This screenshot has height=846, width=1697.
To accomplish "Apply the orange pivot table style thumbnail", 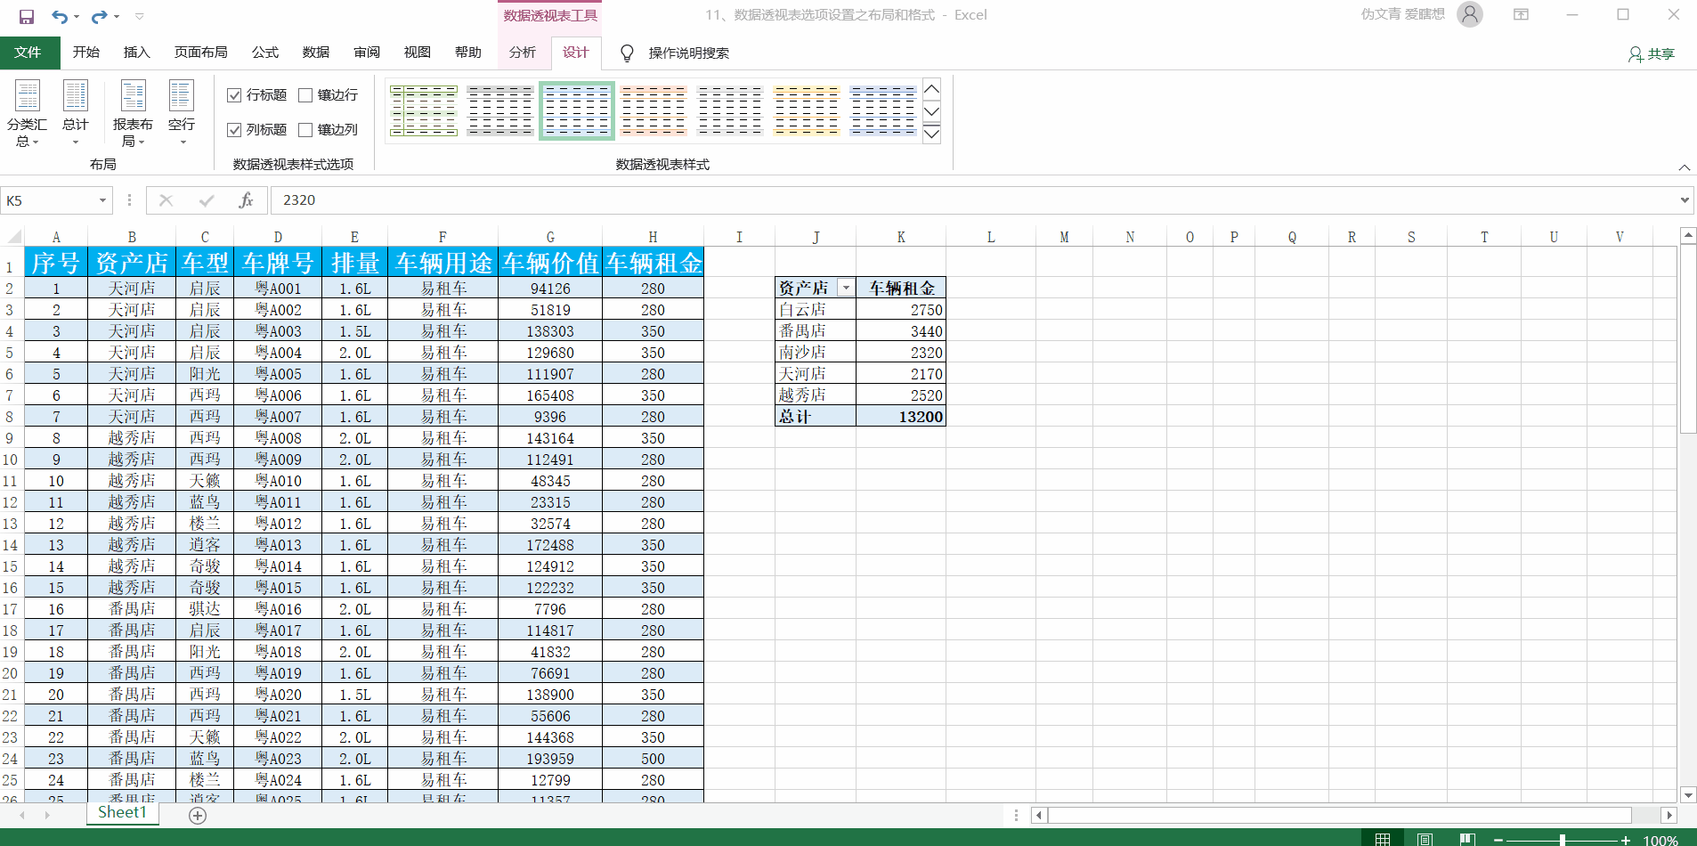I will tap(654, 110).
